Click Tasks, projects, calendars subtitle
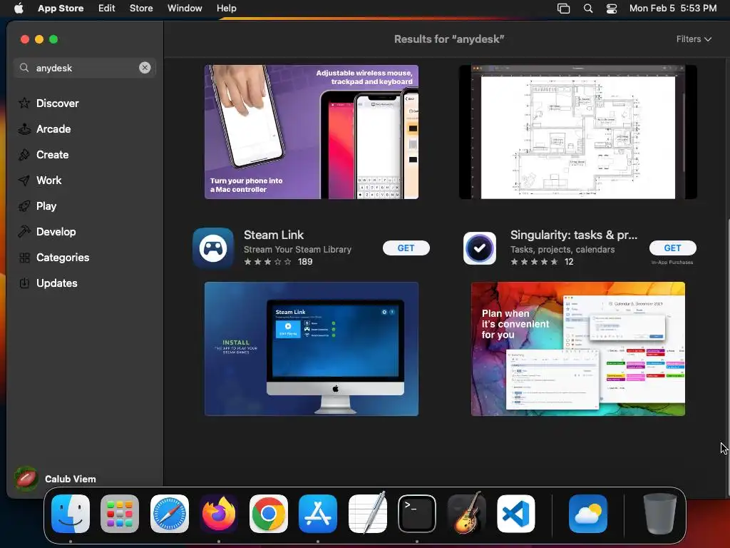 [562, 249]
